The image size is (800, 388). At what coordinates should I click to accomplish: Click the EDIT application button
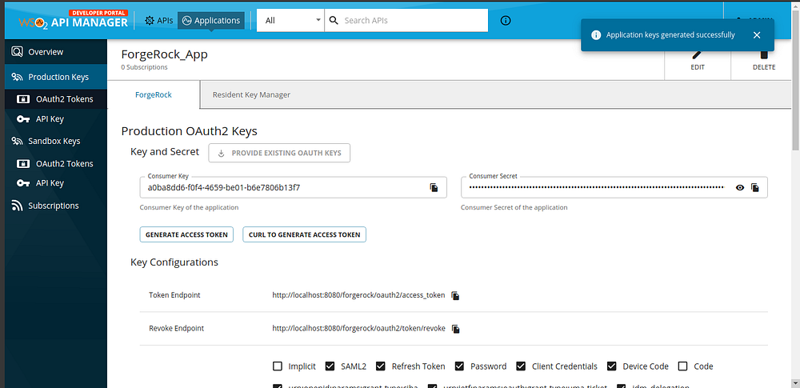pos(698,62)
